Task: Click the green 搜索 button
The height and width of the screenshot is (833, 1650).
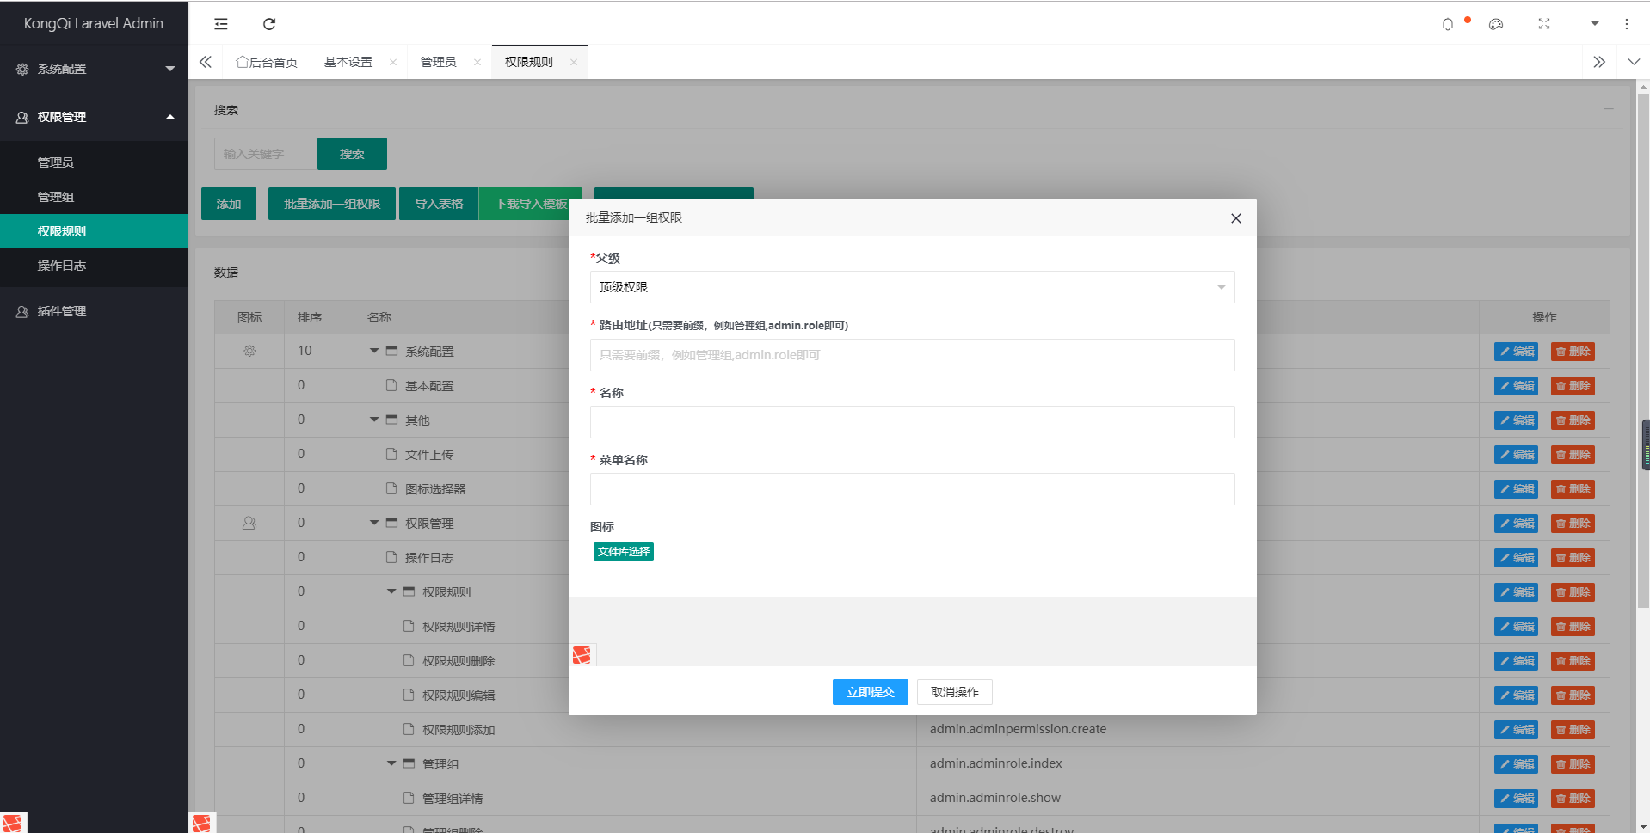Action: click(x=352, y=154)
